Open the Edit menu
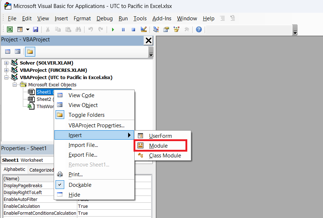This screenshot has width=323, height=218. point(27,18)
